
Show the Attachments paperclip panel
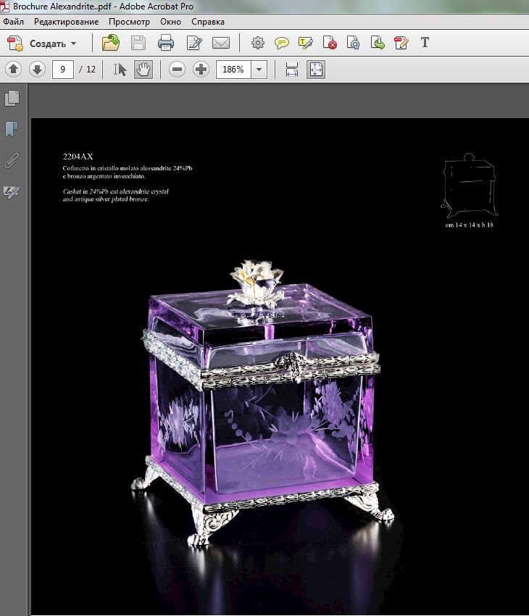pyautogui.click(x=12, y=160)
